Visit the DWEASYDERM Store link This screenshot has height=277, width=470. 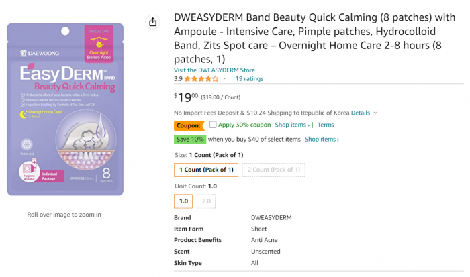point(214,70)
